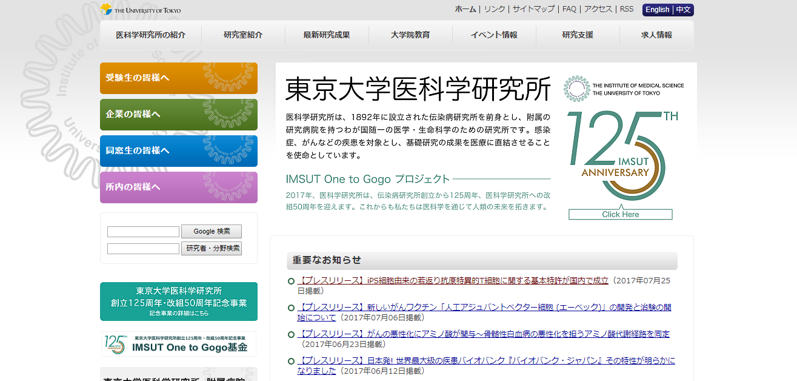This screenshot has width=797, height=381.
Task: Click the 2017年07月25日掲載 date text
Action: [484, 286]
